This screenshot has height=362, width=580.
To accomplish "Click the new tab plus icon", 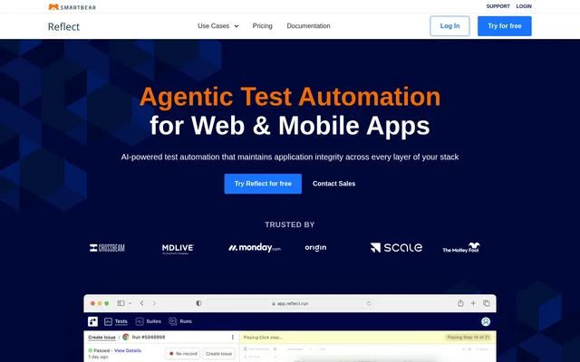I will (x=473, y=303).
